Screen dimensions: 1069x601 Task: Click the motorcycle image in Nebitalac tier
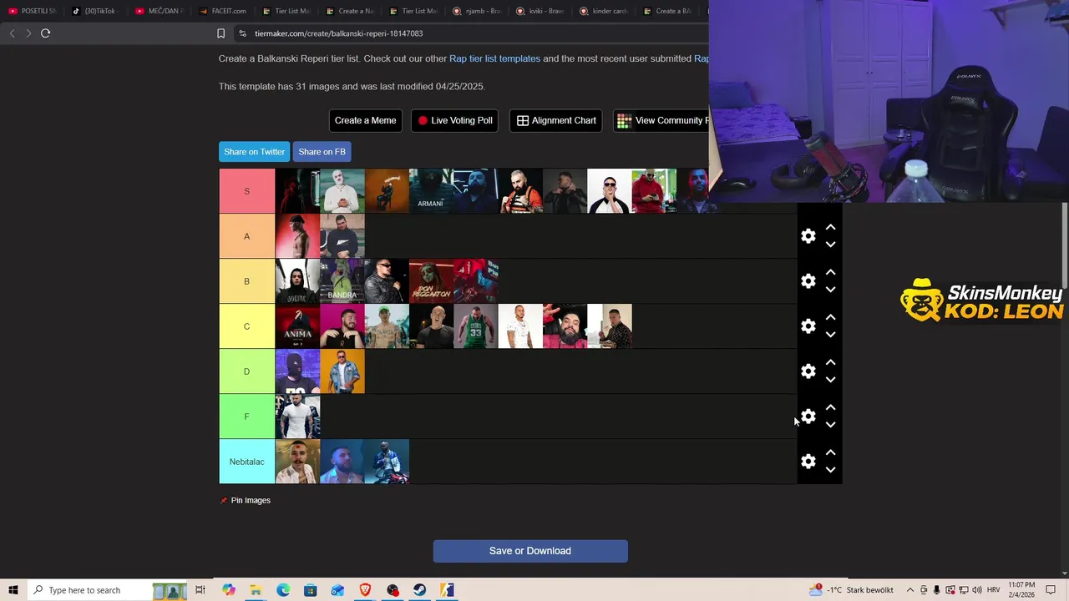click(x=387, y=462)
